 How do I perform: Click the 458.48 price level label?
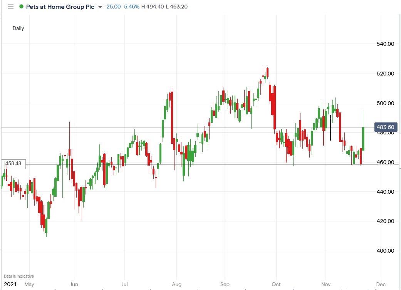click(13, 164)
